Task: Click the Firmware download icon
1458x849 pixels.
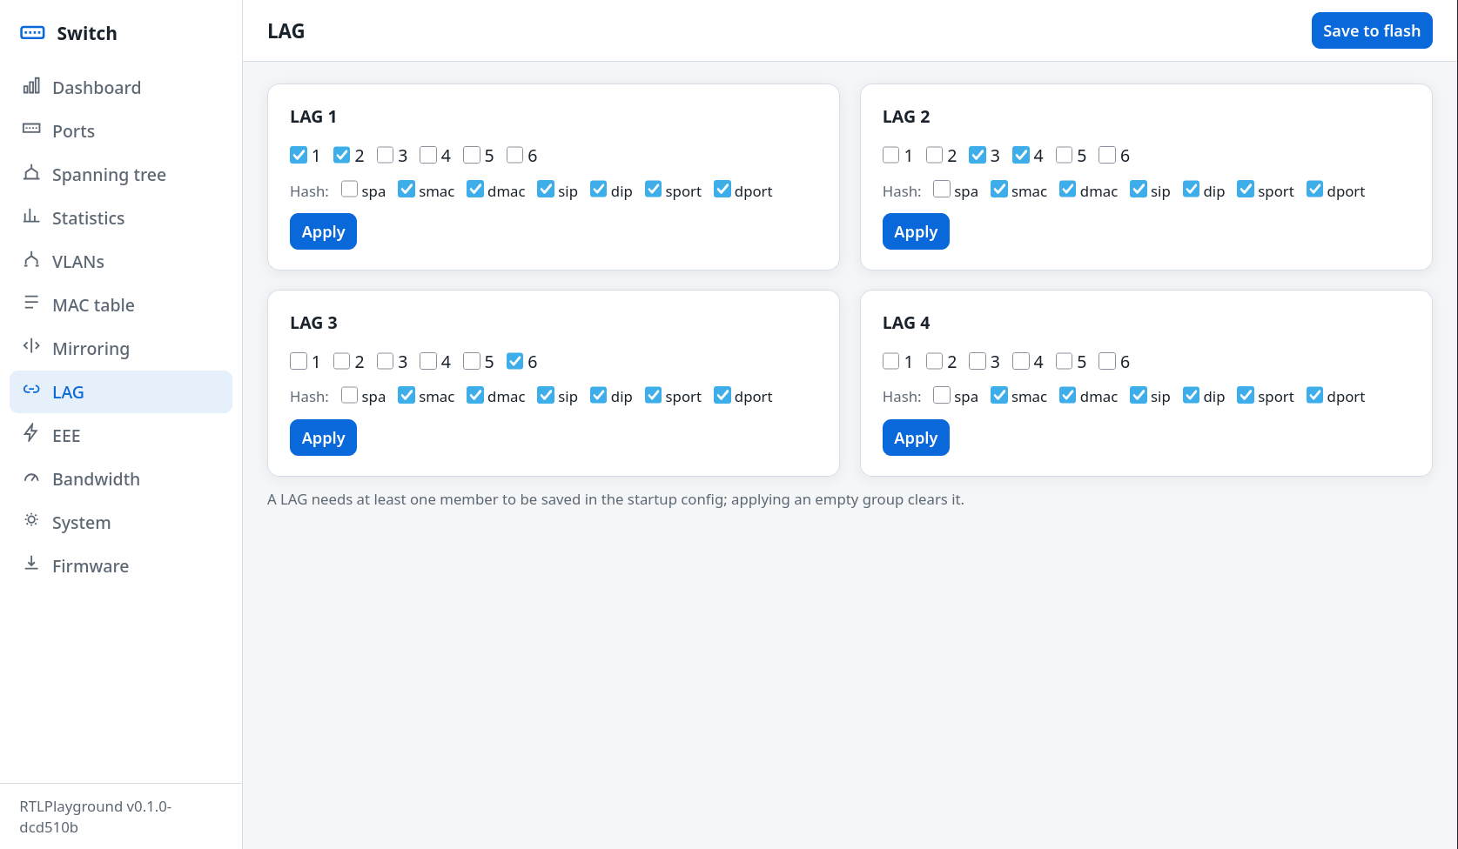Action: 31,564
